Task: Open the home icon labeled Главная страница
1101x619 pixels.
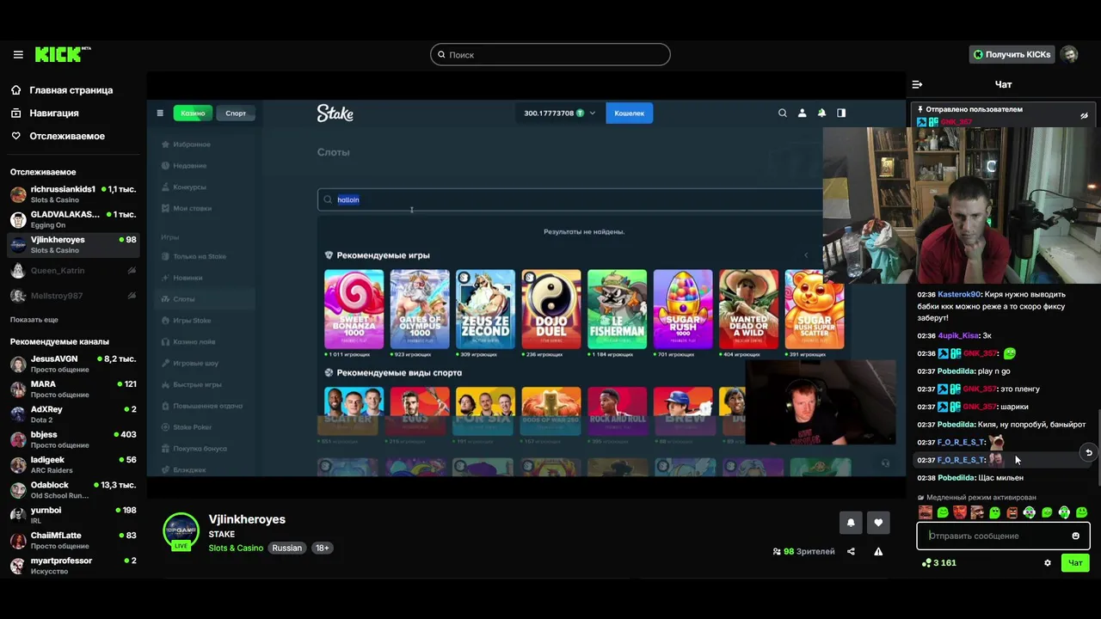Action: (16, 90)
